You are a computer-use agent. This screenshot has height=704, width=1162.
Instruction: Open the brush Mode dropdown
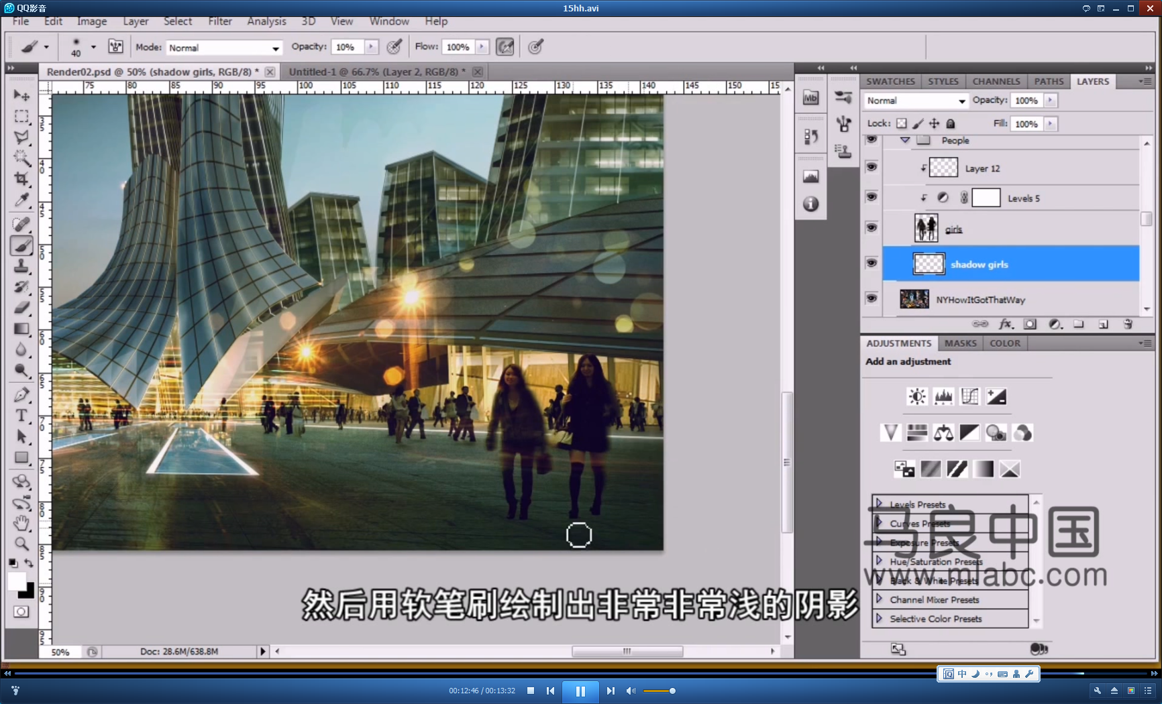pos(223,48)
